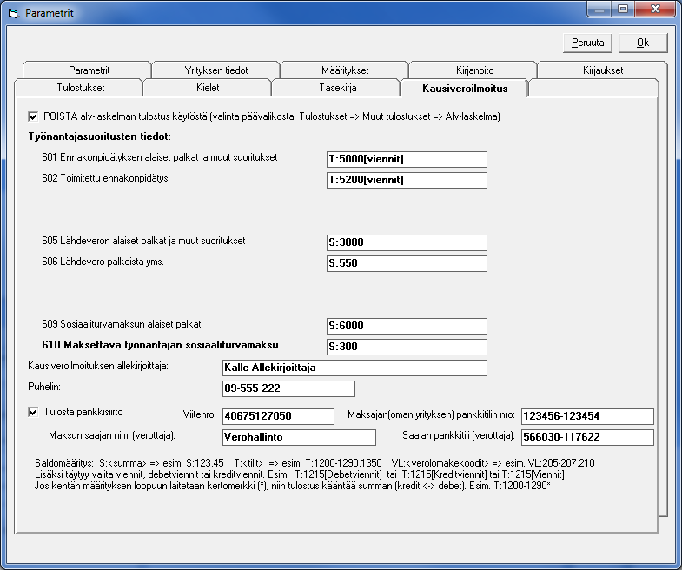Image resolution: width=682 pixels, height=570 pixels.
Task: Toggle the Tulosta pankkisiirto checkbox
Action: (x=33, y=412)
